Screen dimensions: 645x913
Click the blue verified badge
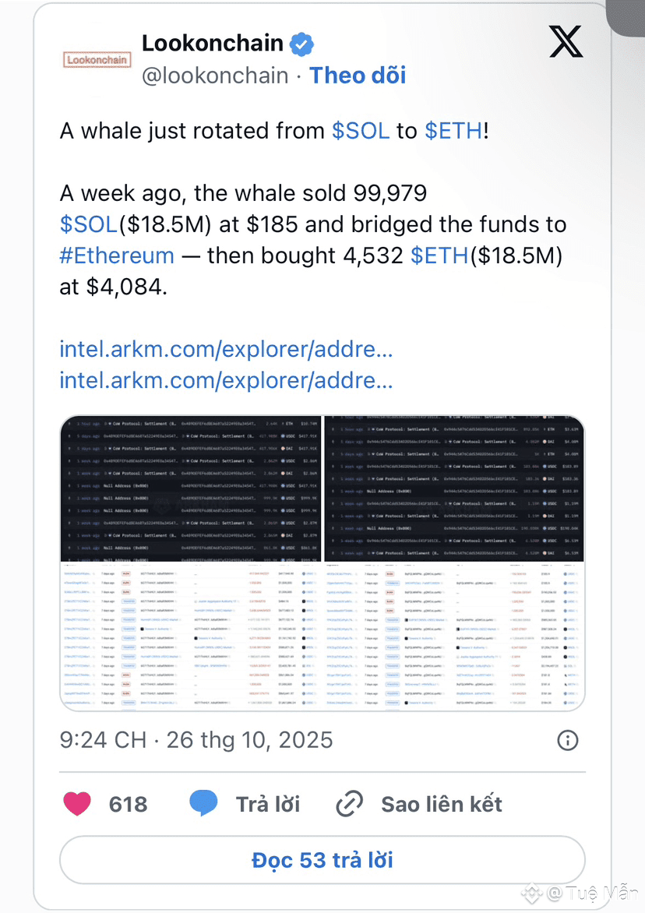[x=301, y=44]
